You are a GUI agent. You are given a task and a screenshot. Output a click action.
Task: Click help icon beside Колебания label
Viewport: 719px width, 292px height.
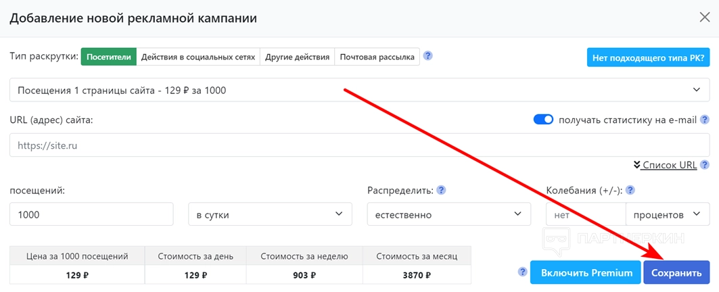[630, 191]
